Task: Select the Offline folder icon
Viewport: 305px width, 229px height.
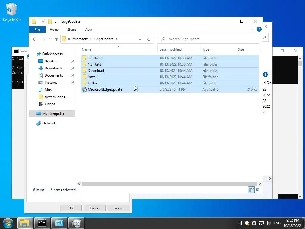Action: coord(84,83)
